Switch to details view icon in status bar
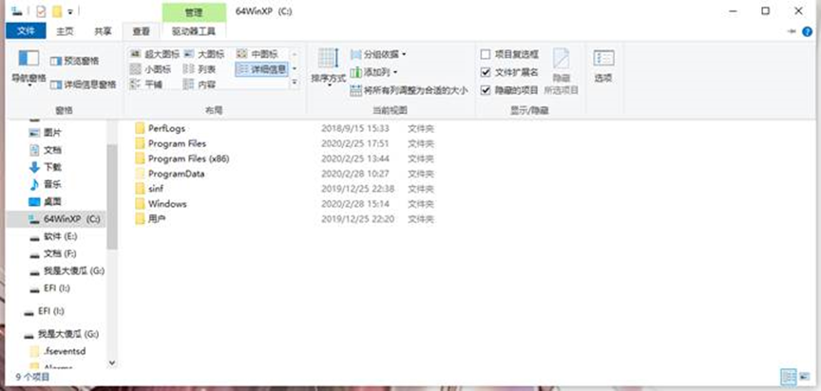The width and height of the screenshot is (821, 391). tap(788, 377)
